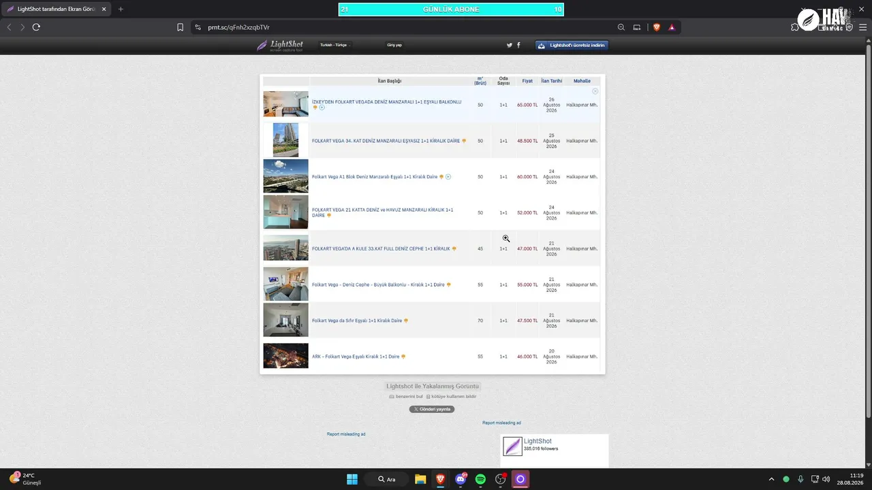Click the 60.000 TL price

(x=527, y=177)
